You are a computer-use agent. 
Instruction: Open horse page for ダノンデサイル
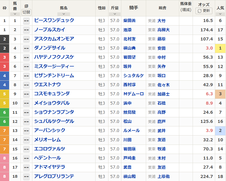click(x=50, y=48)
